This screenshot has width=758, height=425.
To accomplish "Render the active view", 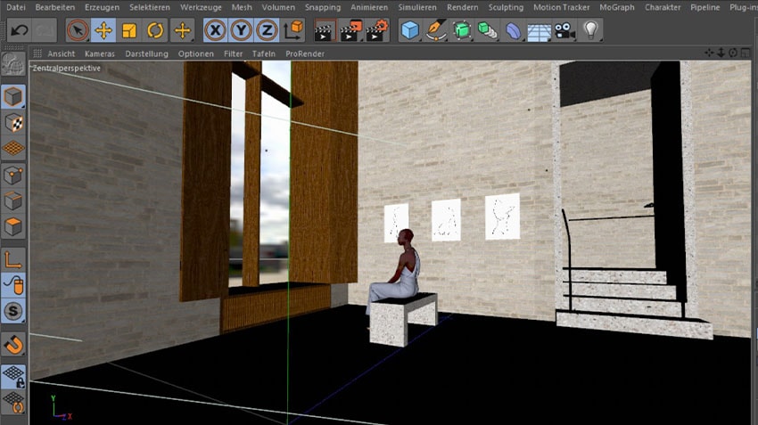I will point(325,30).
